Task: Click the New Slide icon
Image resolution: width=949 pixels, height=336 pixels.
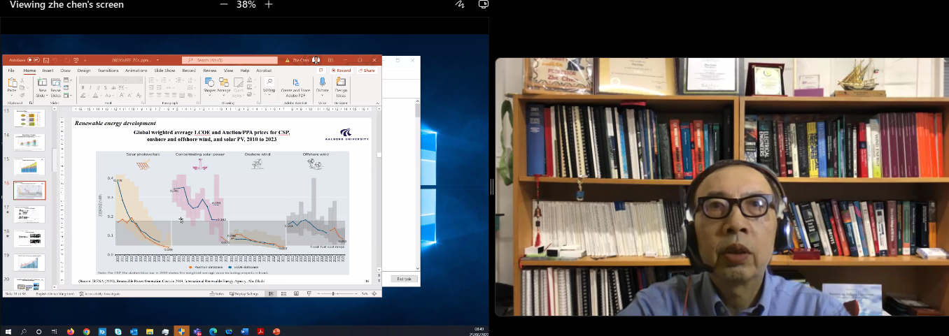Action: pos(42,84)
